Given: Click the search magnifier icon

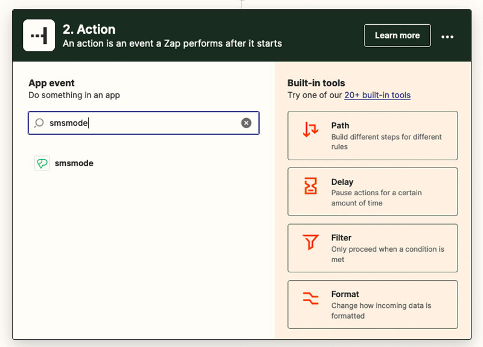Looking at the screenshot, I should click(x=39, y=123).
